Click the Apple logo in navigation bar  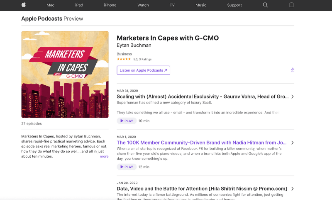[24, 5]
